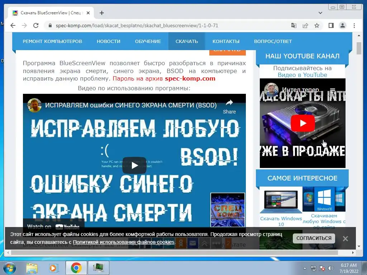Expand the tab search chevron in title bar
367x275 pixels.
coord(320,13)
